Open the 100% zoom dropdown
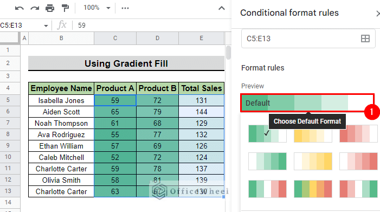This screenshot has height=212, width=380. (x=97, y=8)
